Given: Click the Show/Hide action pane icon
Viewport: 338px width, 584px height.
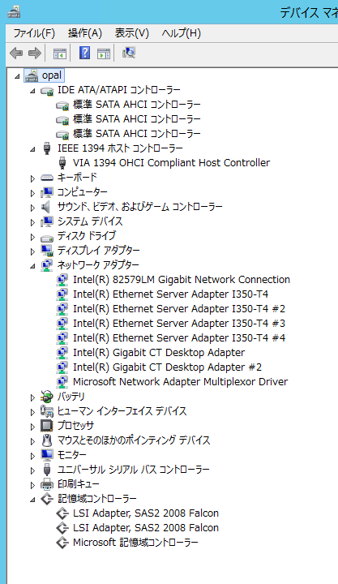Looking at the screenshot, I should [104, 54].
